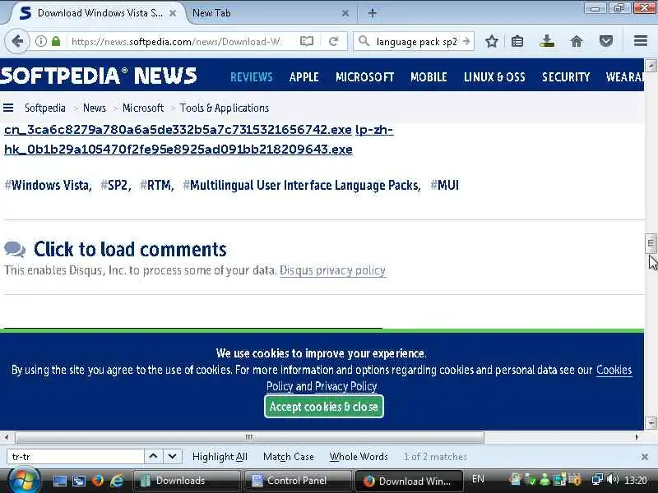
Task: Click the find bar text field
Action: (x=76, y=457)
